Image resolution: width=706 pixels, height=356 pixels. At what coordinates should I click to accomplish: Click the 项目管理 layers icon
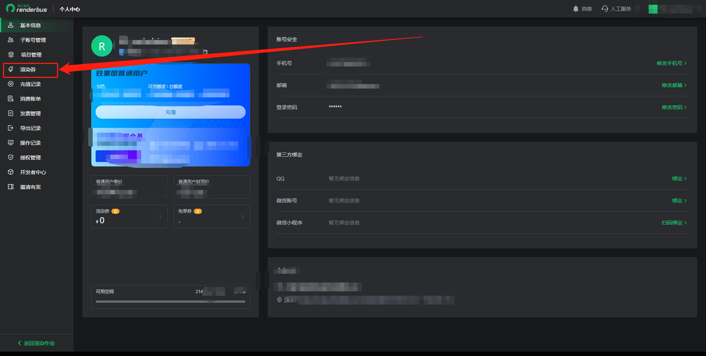click(x=11, y=54)
